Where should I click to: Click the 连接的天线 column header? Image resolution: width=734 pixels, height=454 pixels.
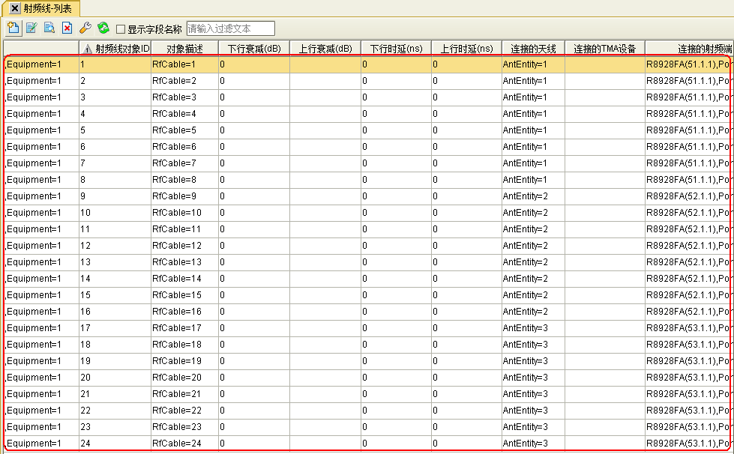click(533, 49)
